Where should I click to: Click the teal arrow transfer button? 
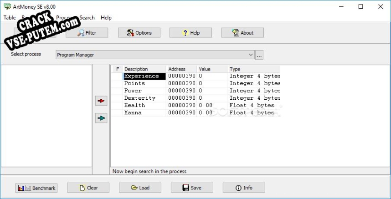tap(101, 118)
